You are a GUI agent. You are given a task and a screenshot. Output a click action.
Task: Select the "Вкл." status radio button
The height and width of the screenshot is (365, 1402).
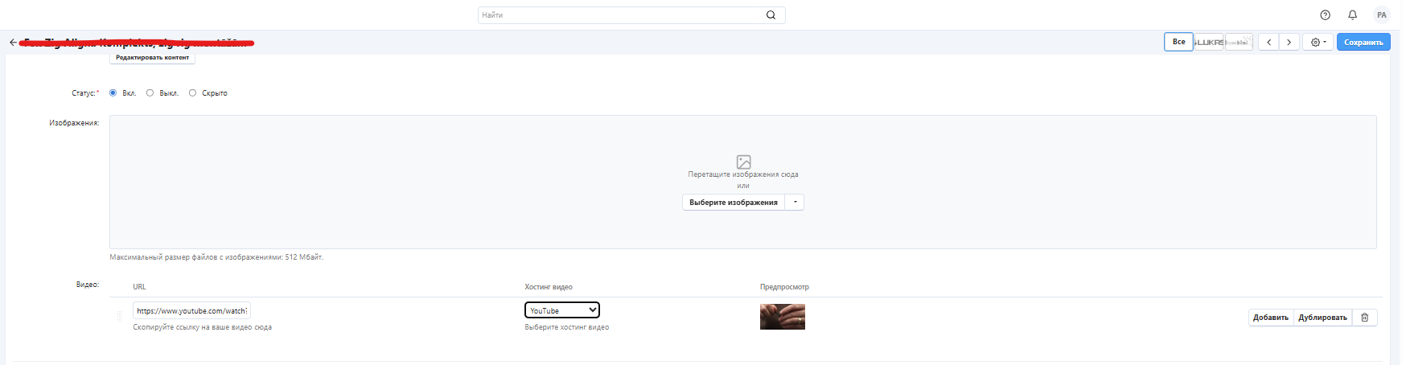113,93
